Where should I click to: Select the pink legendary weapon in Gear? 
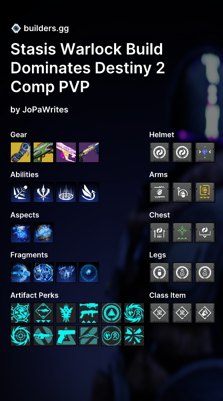point(66,152)
